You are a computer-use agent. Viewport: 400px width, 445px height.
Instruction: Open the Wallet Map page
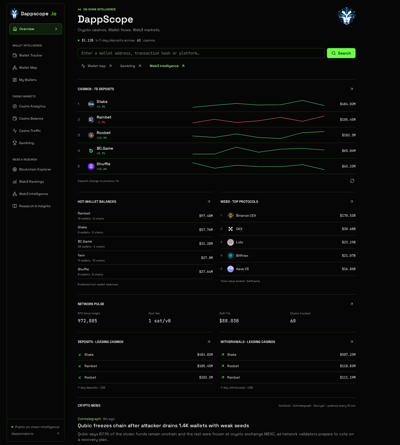coord(36,68)
